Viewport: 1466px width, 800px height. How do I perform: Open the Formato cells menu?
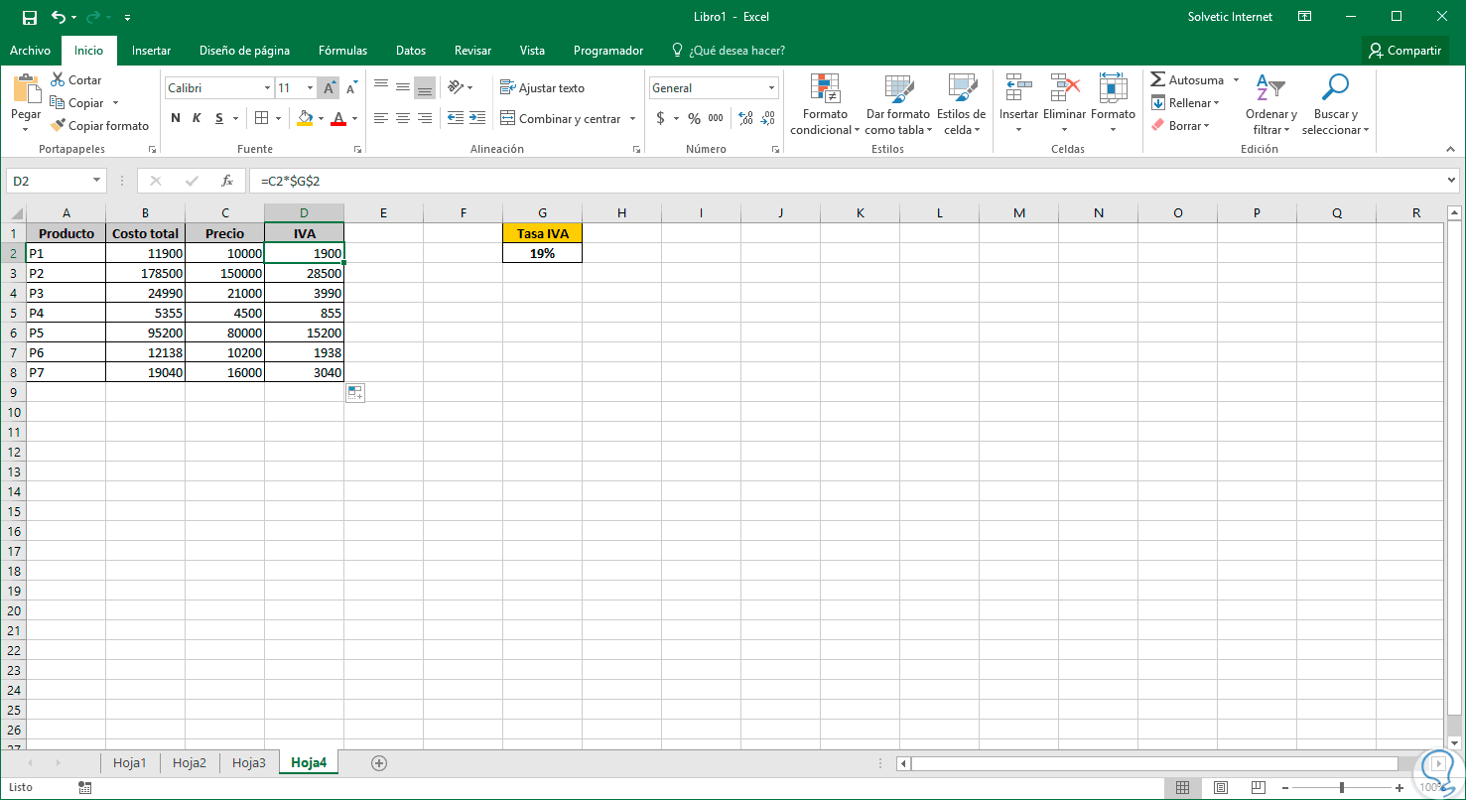point(1113,104)
